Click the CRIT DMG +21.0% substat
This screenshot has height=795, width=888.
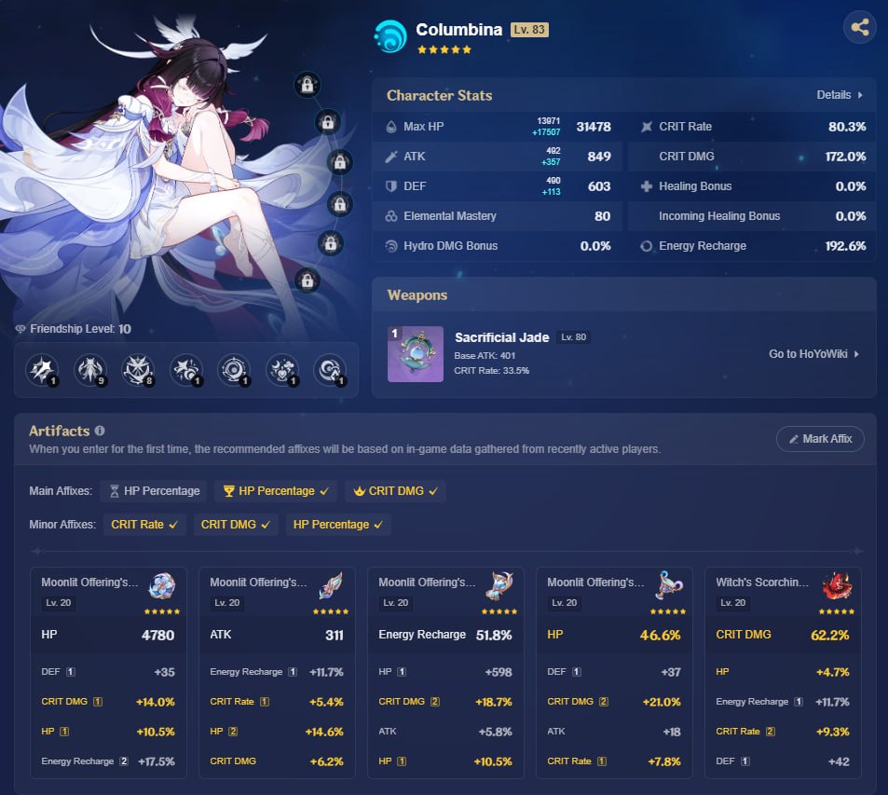[x=614, y=702]
